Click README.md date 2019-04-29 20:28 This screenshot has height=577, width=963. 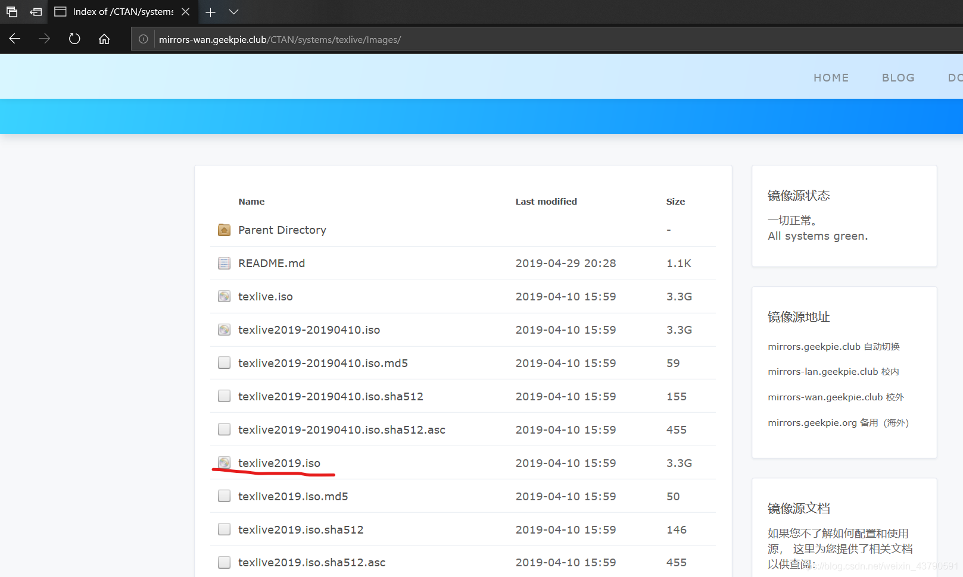(x=566, y=263)
